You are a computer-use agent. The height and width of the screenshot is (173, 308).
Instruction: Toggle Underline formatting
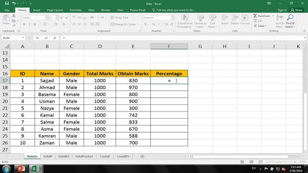pyautogui.click(x=35, y=25)
